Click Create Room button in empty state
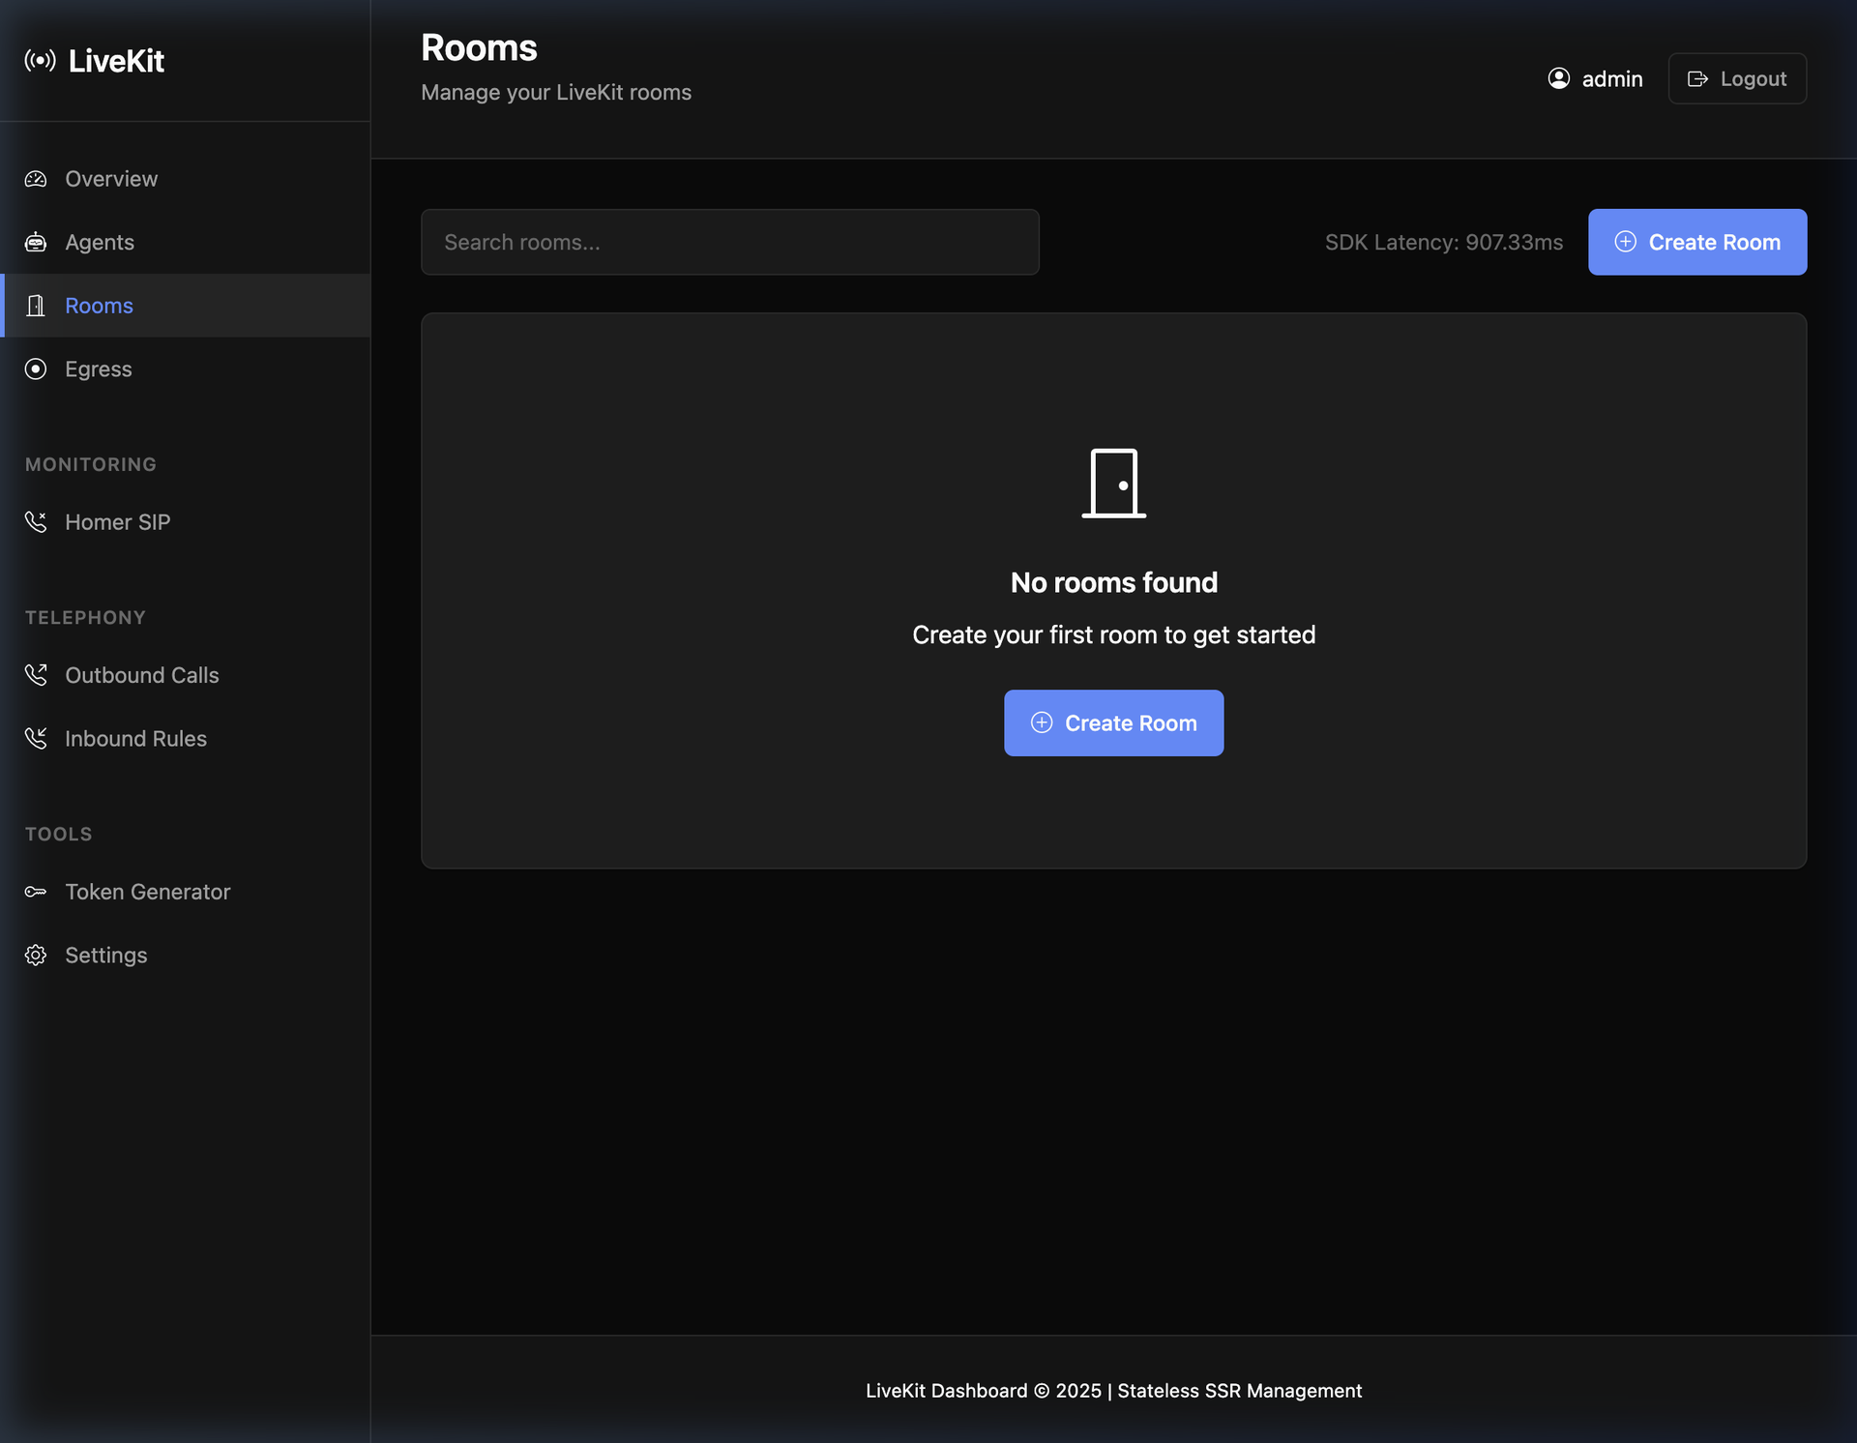This screenshot has width=1857, height=1443. click(x=1114, y=722)
